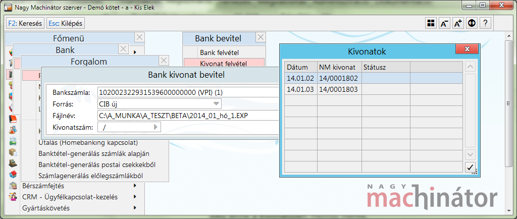Click the Főmenü panel title

point(69,38)
